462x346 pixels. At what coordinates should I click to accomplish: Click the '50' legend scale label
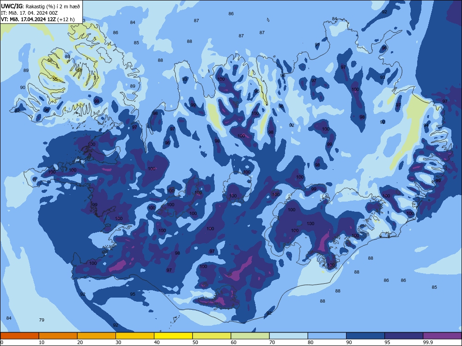click(195, 342)
